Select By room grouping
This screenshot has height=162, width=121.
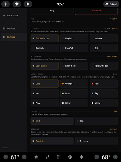96,141
